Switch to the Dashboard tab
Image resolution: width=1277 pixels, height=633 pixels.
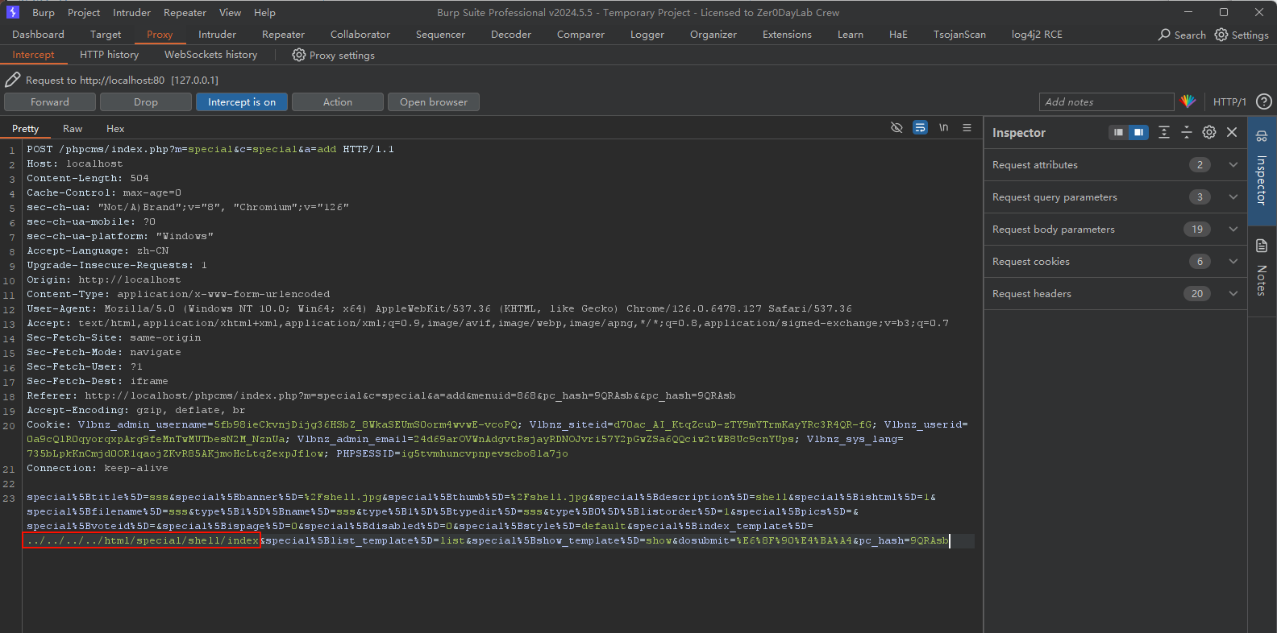coord(38,35)
